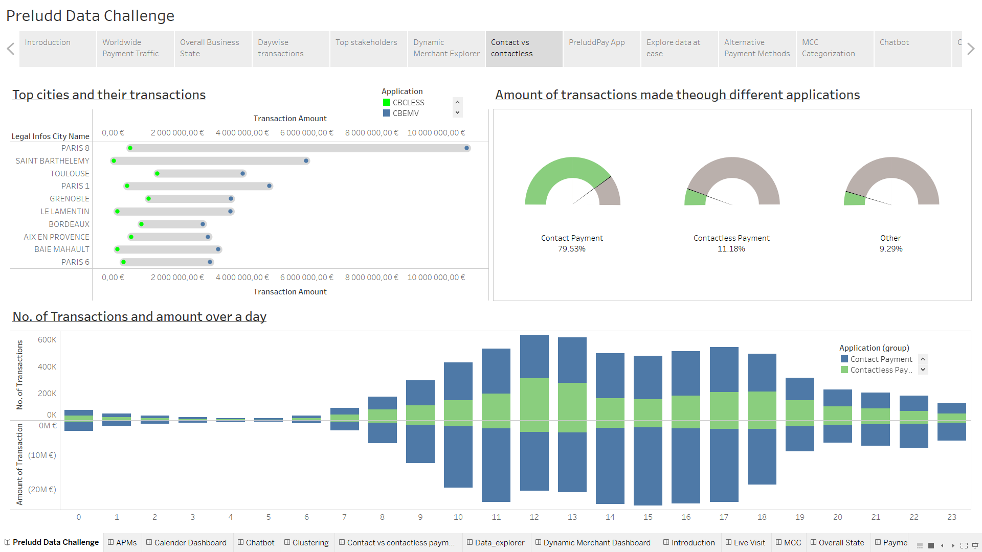Open Dynamic Merchant Explorer story point
Screen dimensions: 982x552
coord(446,49)
